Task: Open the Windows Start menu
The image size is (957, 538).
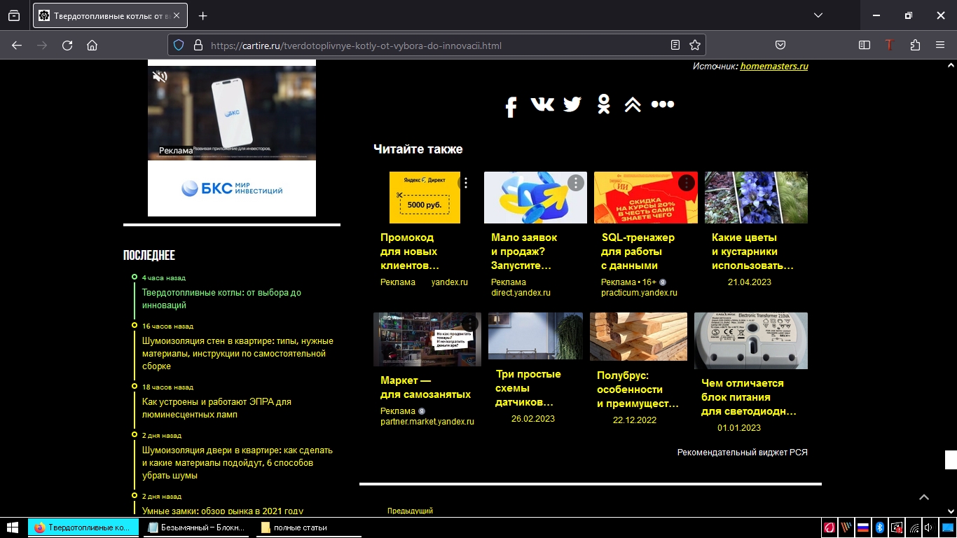Action: click(13, 527)
